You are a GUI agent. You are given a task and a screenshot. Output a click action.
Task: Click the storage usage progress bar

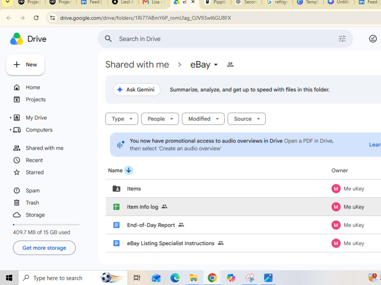click(x=46, y=225)
